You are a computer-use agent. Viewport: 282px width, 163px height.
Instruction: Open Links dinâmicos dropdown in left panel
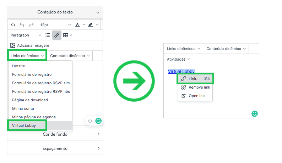click(x=27, y=56)
